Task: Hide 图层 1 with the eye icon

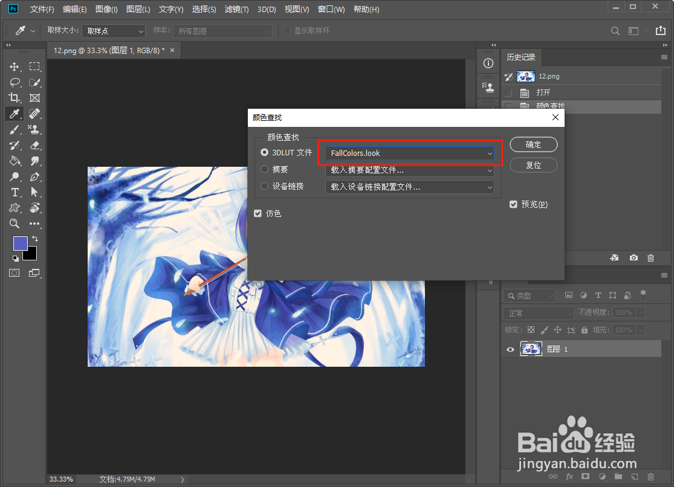Action: coord(510,349)
